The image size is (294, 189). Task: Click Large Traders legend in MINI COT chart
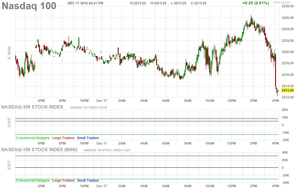[63, 180]
